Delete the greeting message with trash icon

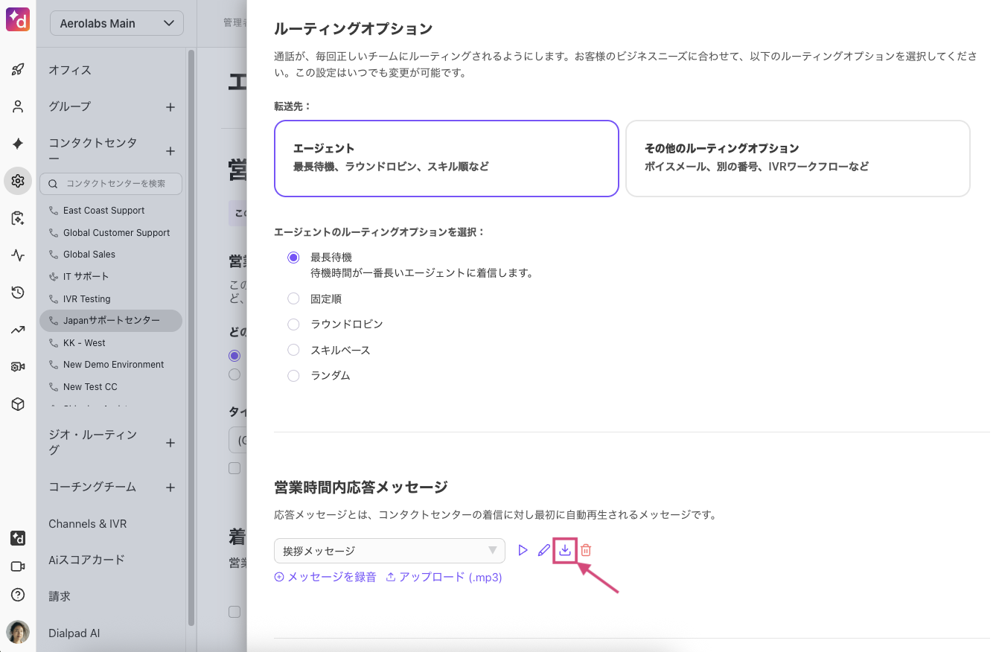(x=586, y=551)
